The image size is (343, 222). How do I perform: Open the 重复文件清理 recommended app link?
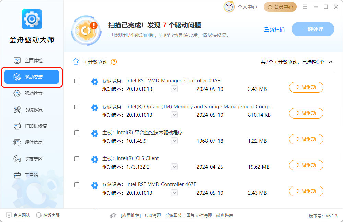tap(199, 216)
